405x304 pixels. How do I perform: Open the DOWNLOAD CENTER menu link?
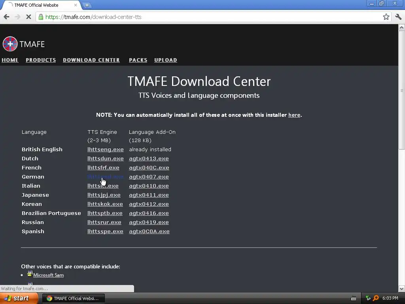pyautogui.click(x=91, y=60)
